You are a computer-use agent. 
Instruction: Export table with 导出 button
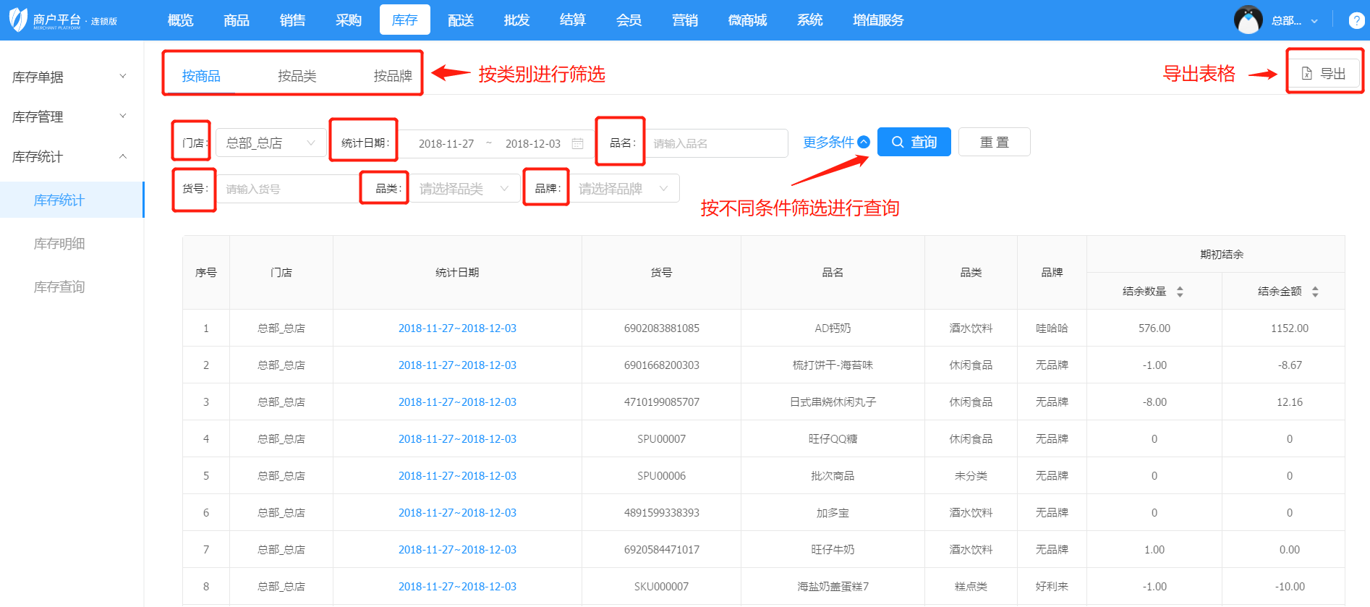pyautogui.click(x=1324, y=73)
